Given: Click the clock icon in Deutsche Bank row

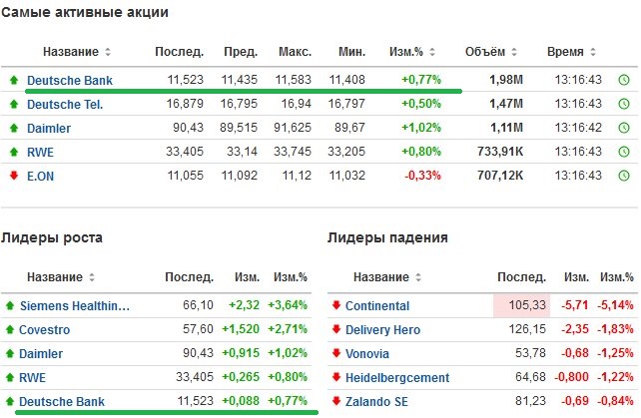Looking at the screenshot, I should pos(624,80).
